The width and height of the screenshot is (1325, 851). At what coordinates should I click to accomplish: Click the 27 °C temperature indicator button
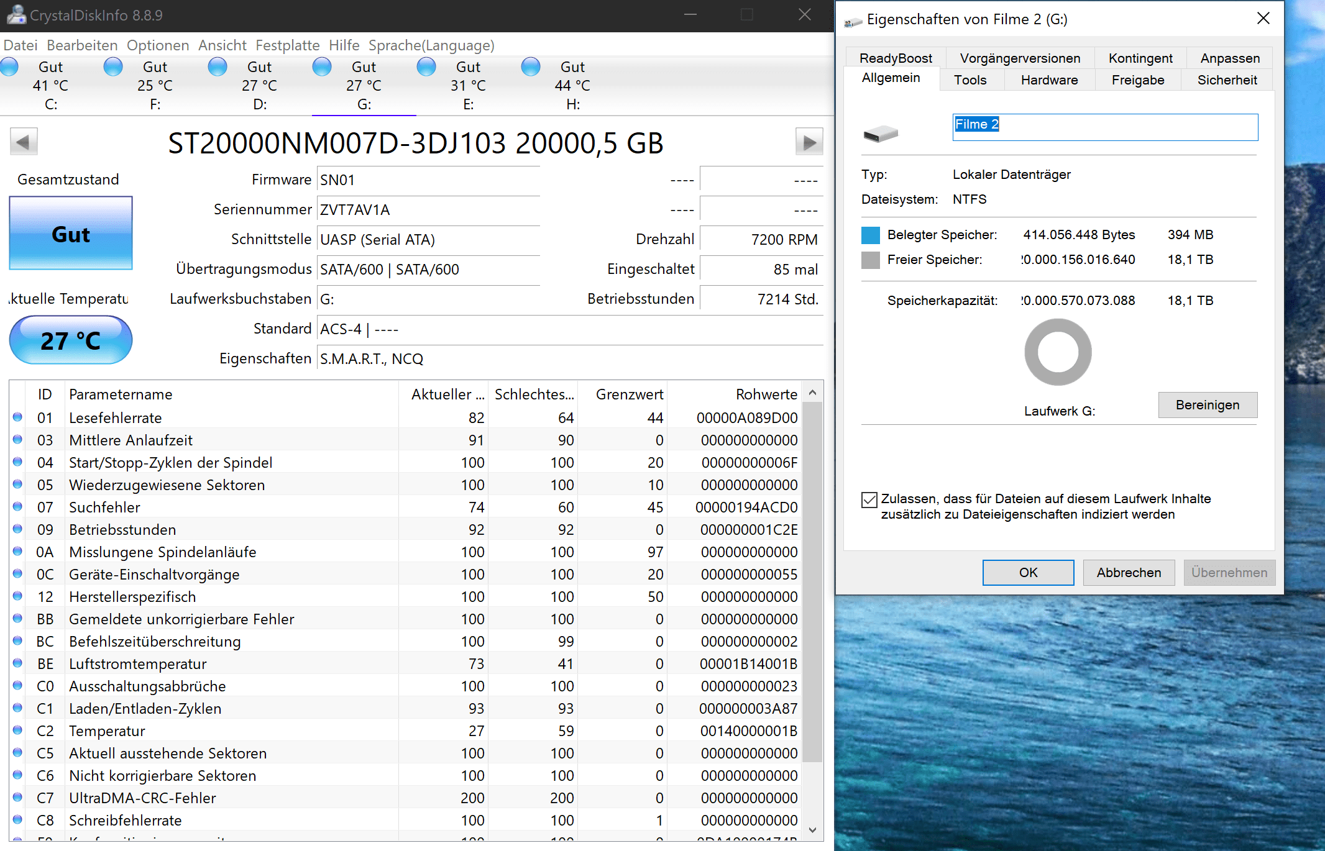71,340
